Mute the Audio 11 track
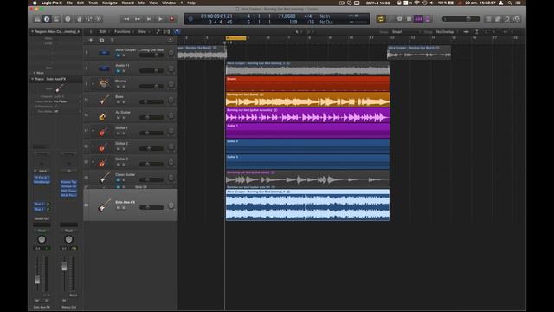 coord(118,71)
